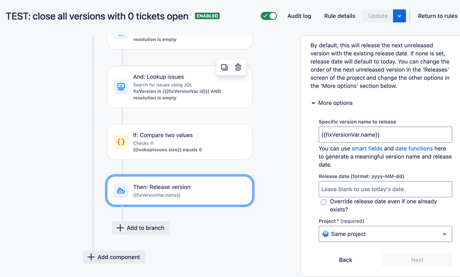The image size is (460, 277).
Task: Open the date functions link
Action: point(414,148)
